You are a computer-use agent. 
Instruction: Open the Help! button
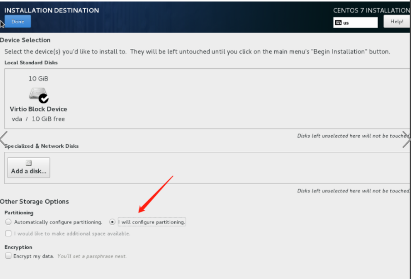[x=397, y=22]
